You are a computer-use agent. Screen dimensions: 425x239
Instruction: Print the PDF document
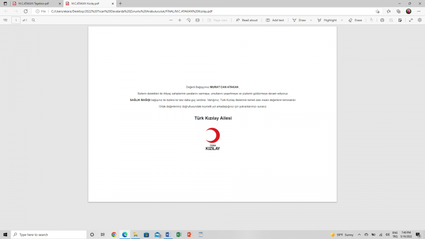pos(382,20)
